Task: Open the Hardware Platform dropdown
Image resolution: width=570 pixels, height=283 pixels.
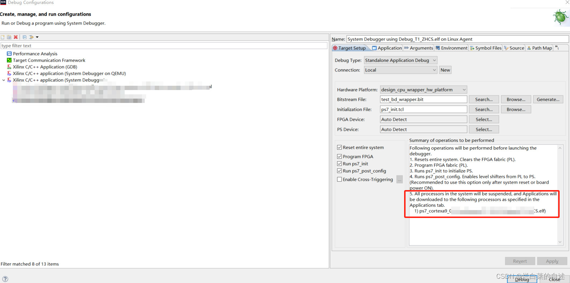Action: point(423,90)
